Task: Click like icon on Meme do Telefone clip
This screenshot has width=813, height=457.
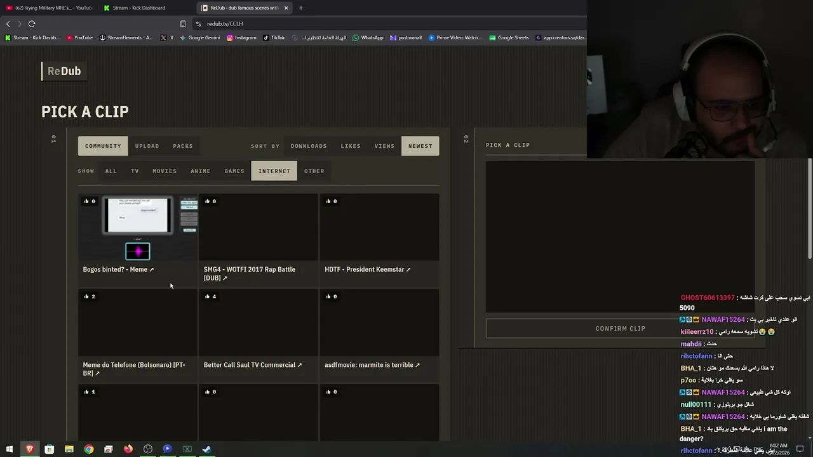Action: click(x=86, y=296)
